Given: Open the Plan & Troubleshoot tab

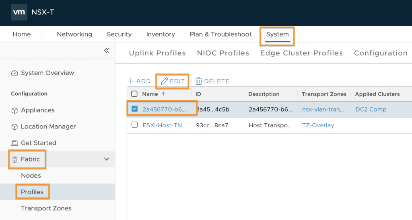Looking at the screenshot, I should [x=221, y=35].
